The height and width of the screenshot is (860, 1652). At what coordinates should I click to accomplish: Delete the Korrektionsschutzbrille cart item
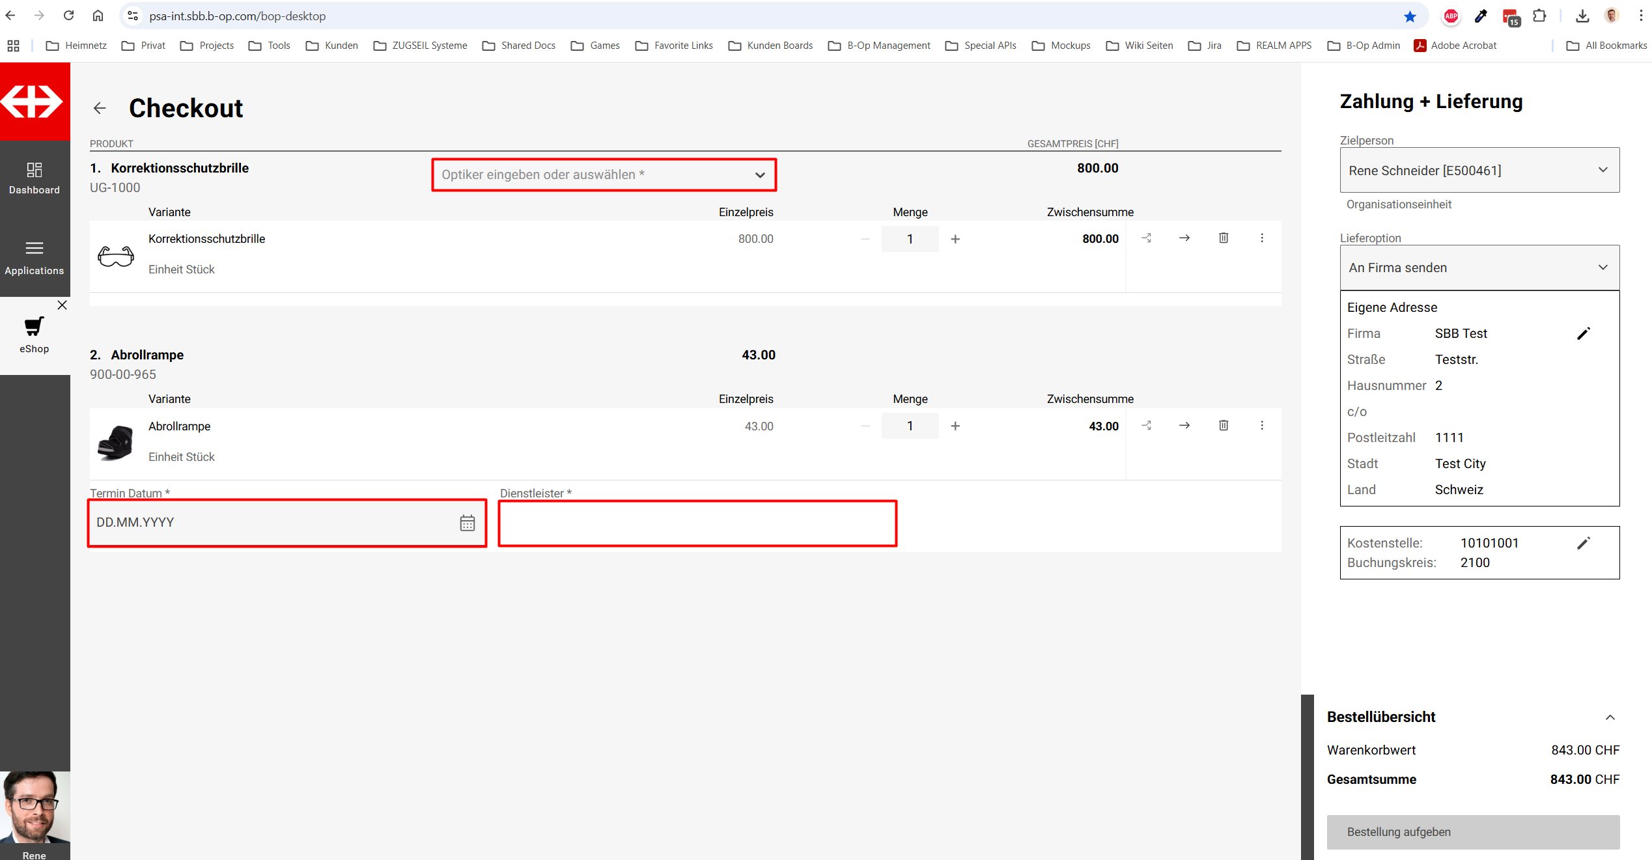[1224, 238]
